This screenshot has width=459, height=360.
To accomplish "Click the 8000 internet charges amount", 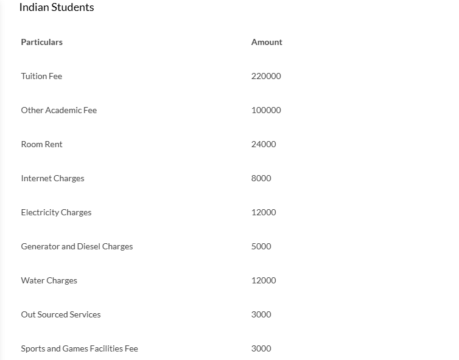I will pyautogui.click(x=261, y=178).
